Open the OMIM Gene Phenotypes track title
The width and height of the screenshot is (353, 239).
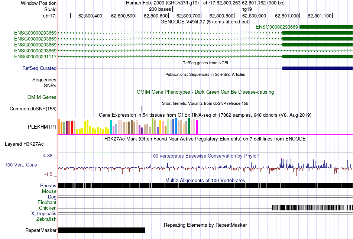(x=205, y=92)
